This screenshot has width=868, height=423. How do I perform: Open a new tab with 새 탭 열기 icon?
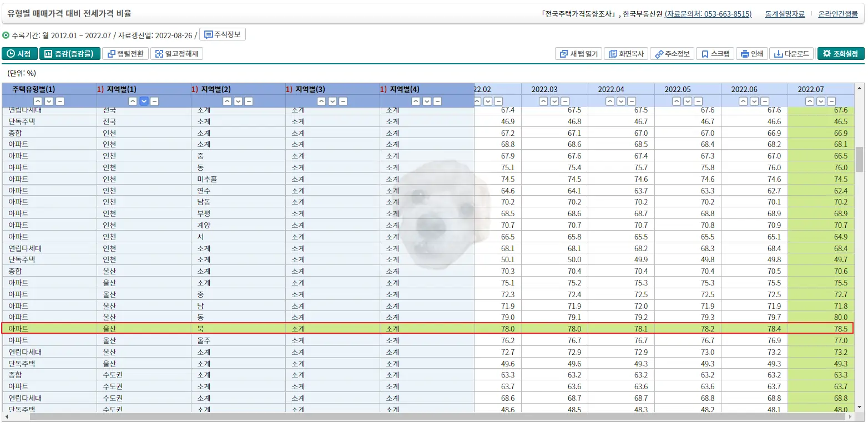pyautogui.click(x=578, y=54)
